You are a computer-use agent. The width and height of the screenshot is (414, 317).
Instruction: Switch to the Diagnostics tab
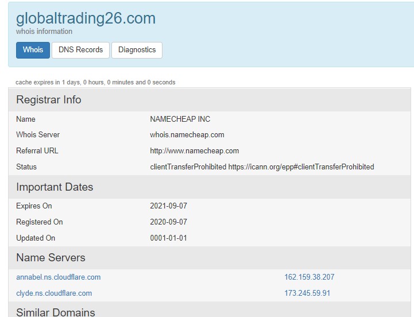(137, 50)
